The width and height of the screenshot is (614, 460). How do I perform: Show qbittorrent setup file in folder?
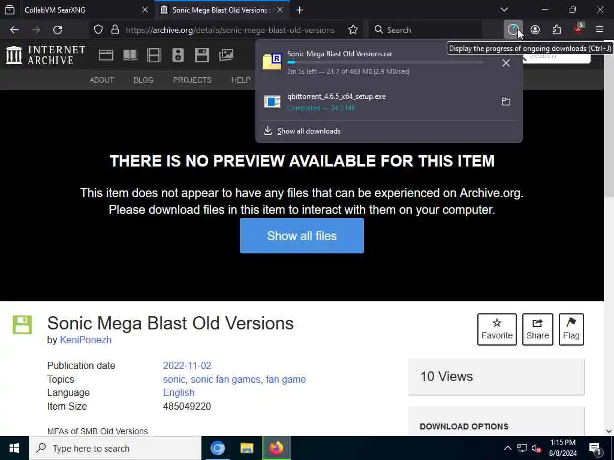[506, 102]
